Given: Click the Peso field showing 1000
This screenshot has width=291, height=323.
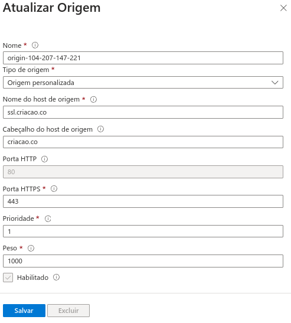Looking at the screenshot, I should tap(143, 261).
